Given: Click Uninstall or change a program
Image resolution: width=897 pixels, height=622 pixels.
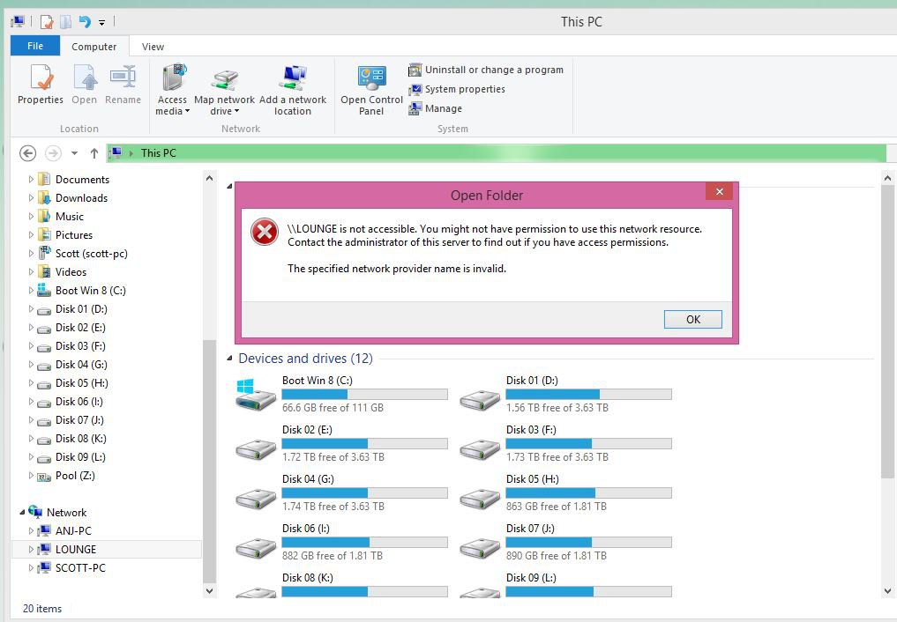Looking at the screenshot, I should pos(486,70).
